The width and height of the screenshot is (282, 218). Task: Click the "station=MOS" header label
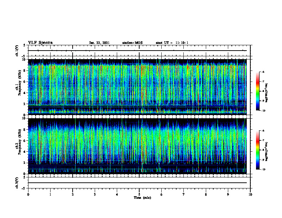(132, 43)
